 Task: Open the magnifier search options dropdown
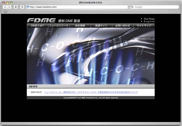click(132, 7)
